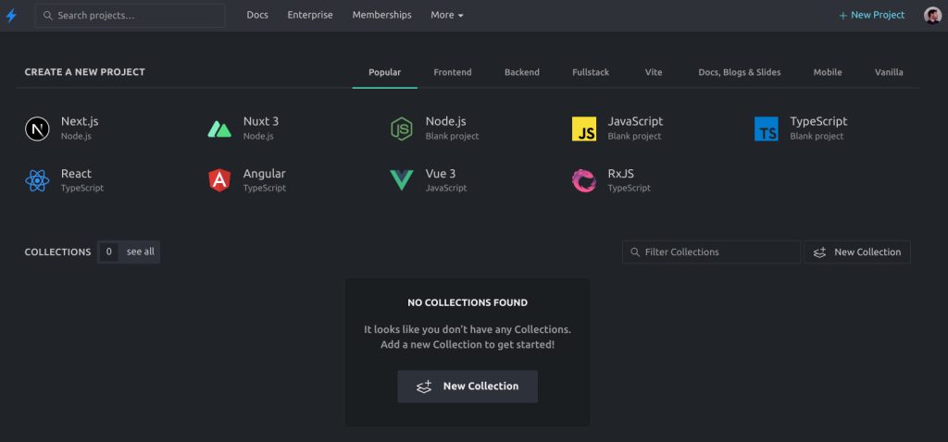This screenshot has height=442, width=948.
Task: Click the React atom icon
Action: tap(37, 180)
